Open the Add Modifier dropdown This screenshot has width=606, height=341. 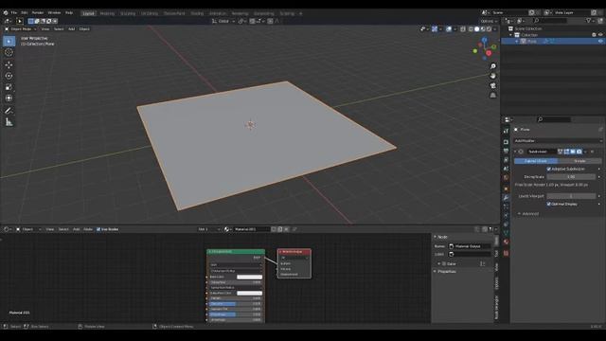click(558, 141)
